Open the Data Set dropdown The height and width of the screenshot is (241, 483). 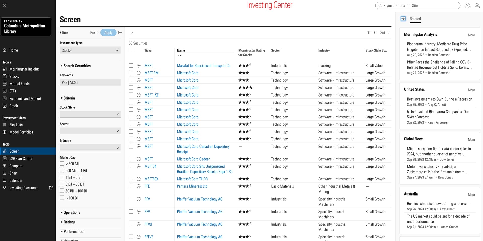click(378, 33)
